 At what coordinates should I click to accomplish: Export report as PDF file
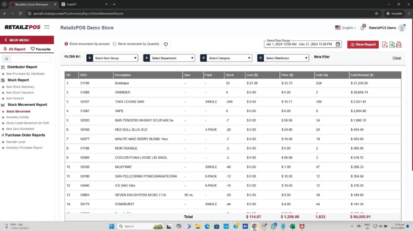pyautogui.click(x=385, y=45)
